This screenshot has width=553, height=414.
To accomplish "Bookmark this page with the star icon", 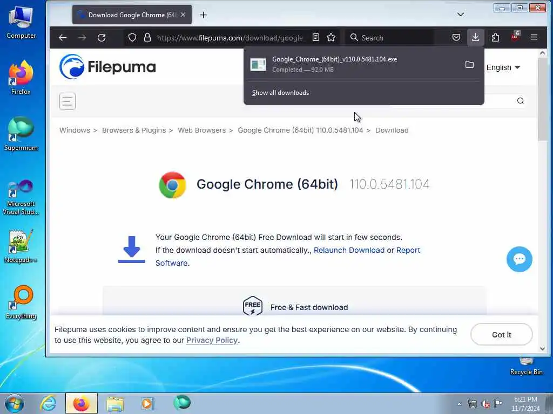I will pyautogui.click(x=331, y=37).
